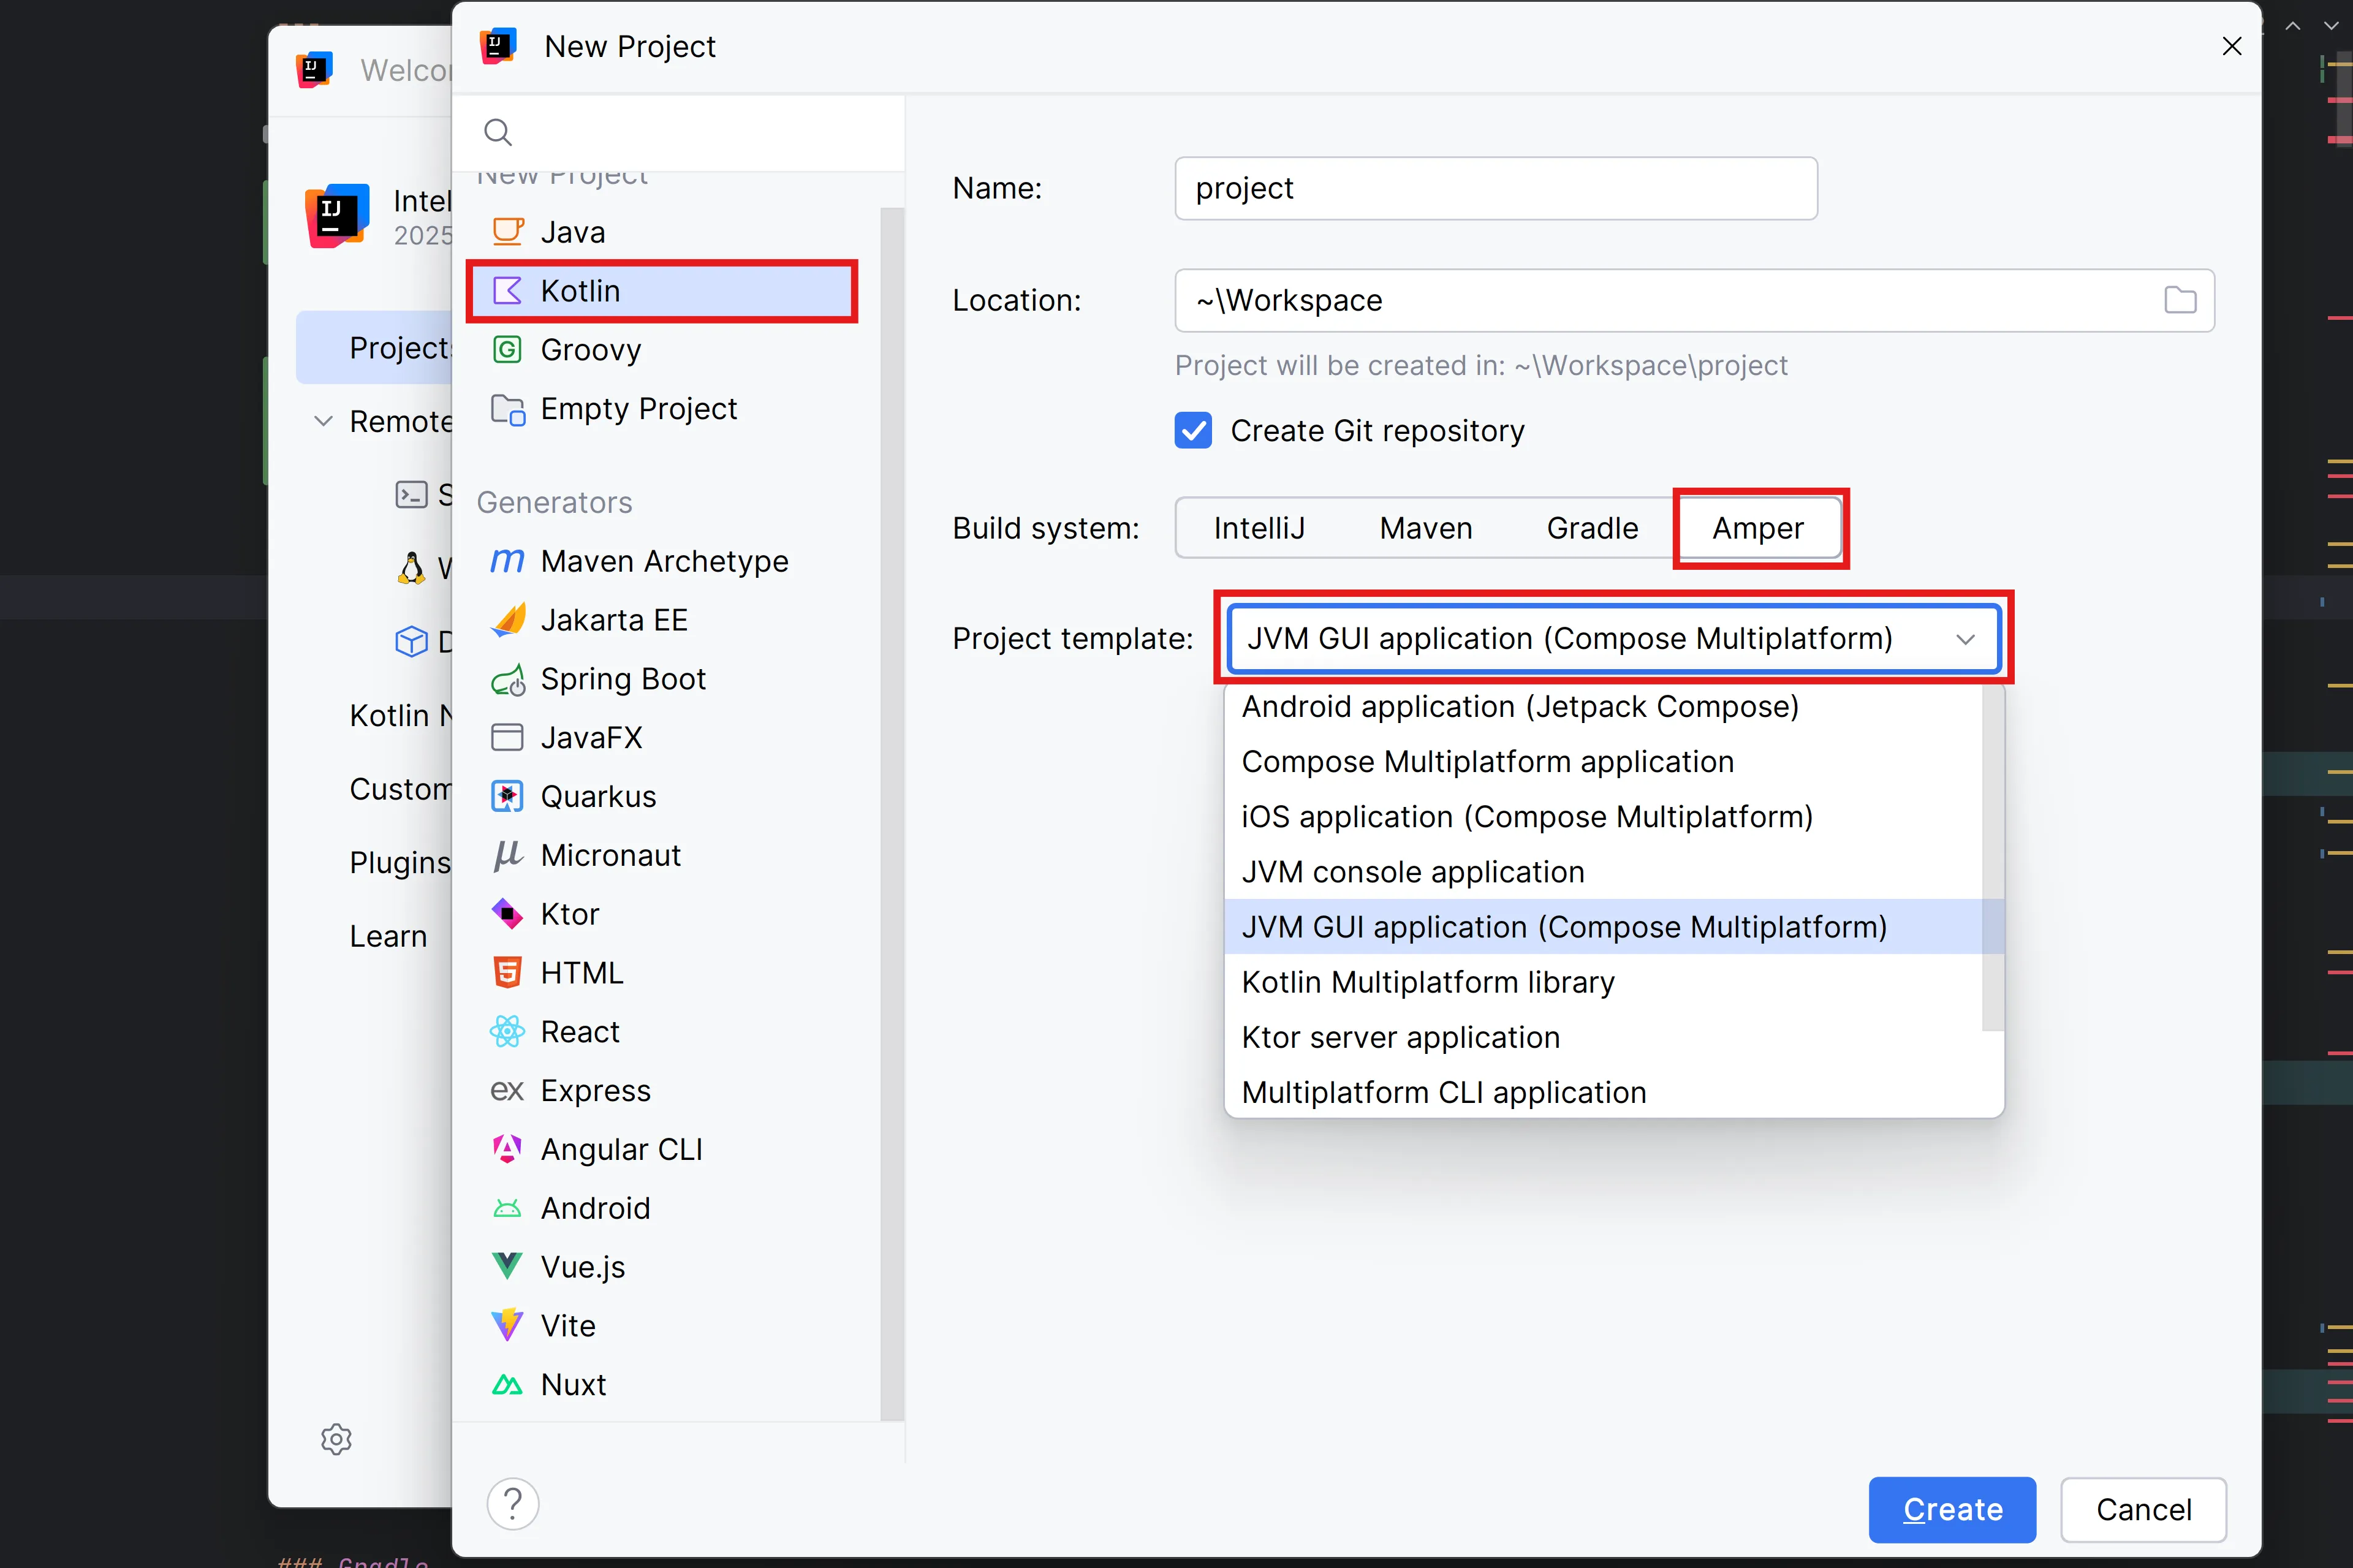Click the template dropdown list scrollbar
This screenshot has height=1568, width=2353.
(x=1993, y=857)
